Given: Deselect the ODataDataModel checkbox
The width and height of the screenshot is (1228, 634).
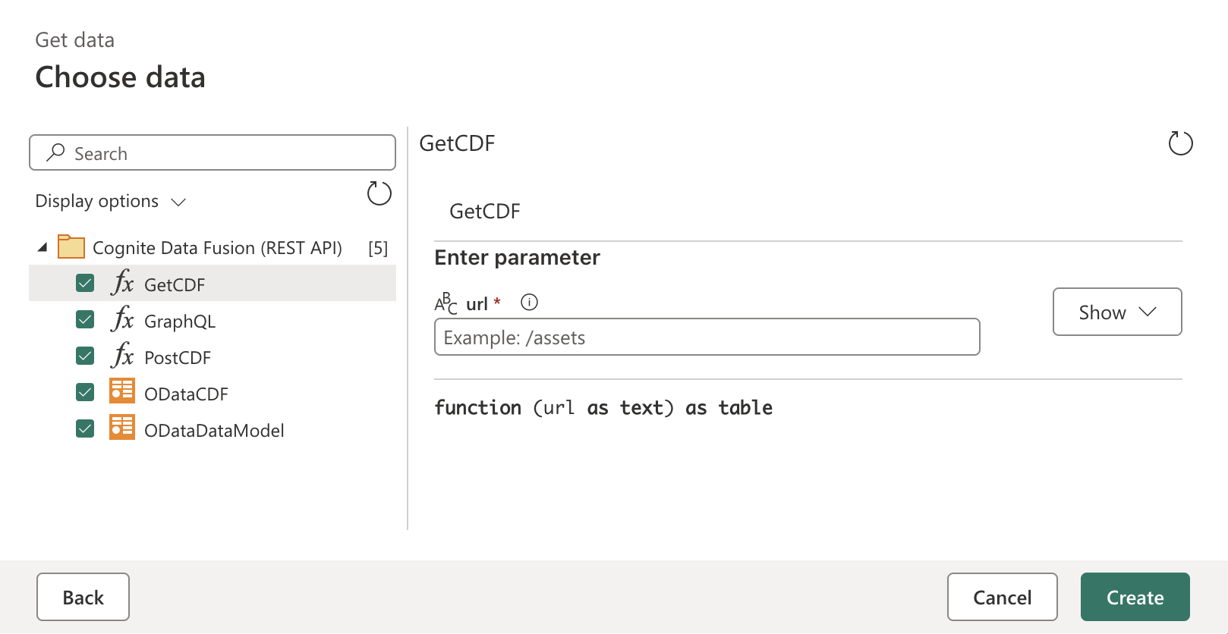Looking at the screenshot, I should coord(84,428).
